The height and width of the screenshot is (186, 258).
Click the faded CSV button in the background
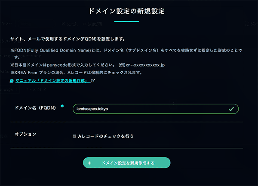point(252,24)
